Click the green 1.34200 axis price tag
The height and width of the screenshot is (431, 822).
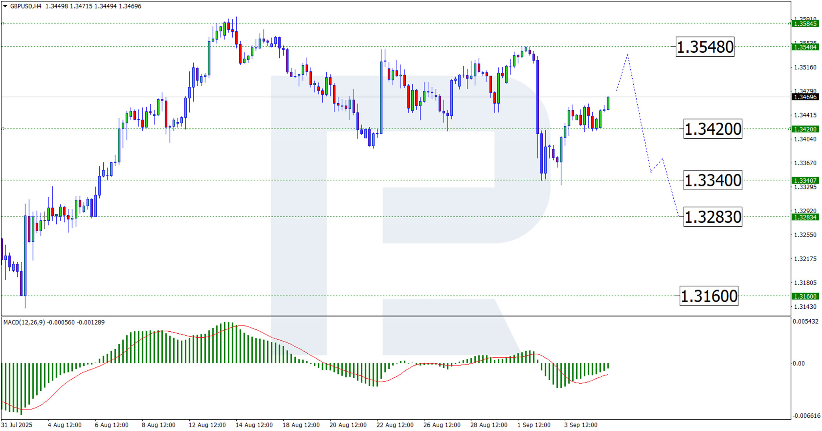(805, 129)
